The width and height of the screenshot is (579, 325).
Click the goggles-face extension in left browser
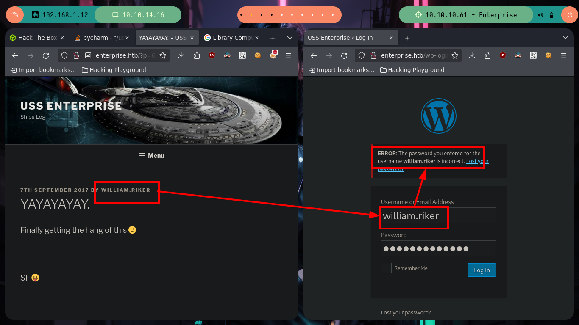[227, 55]
